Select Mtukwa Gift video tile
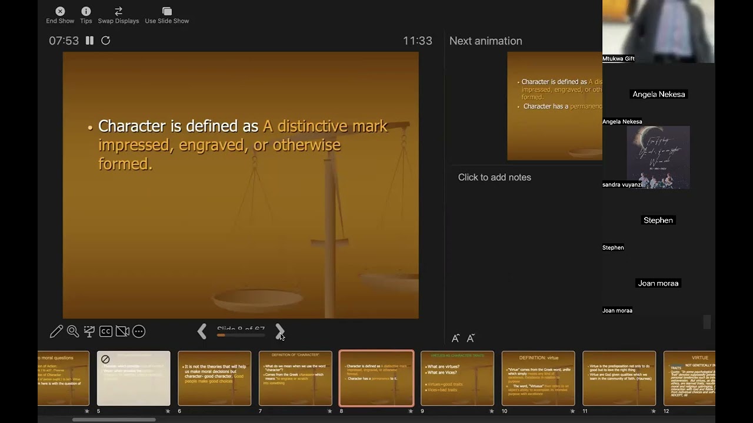753x423 pixels. coord(658,31)
